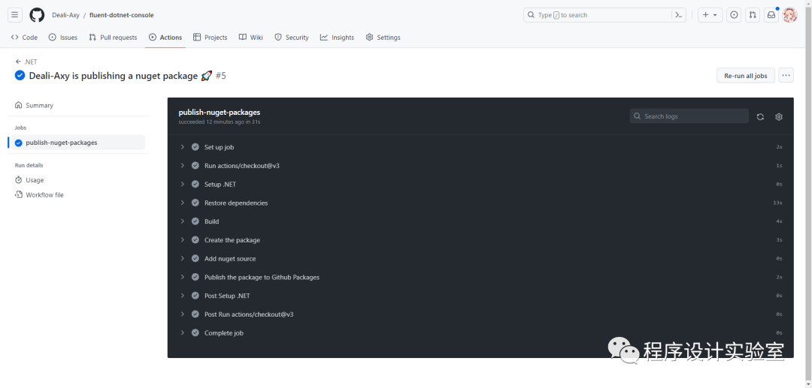
Task: Open pull requests icon in header
Action: pos(753,15)
